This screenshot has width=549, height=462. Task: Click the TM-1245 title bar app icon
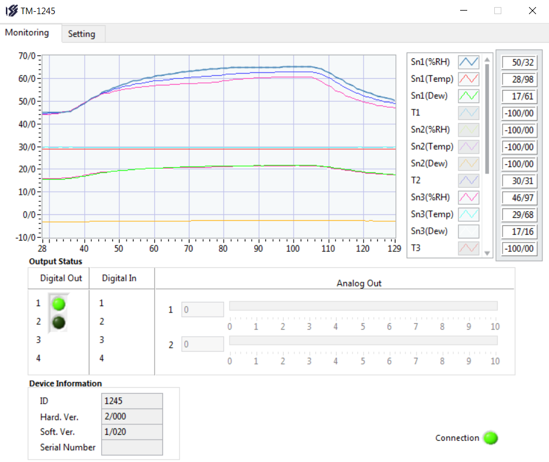click(11, 11)
